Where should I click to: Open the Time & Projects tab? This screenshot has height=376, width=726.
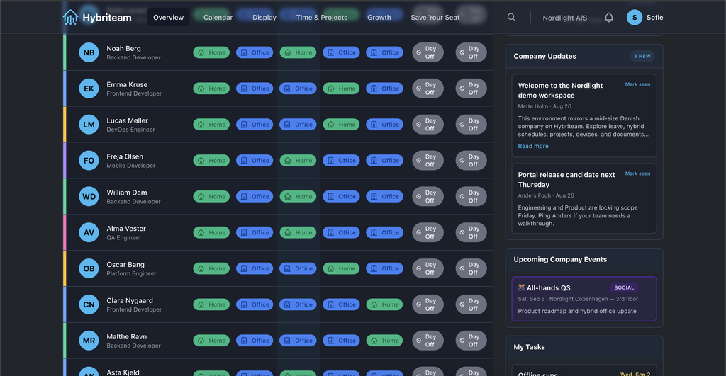322,18
